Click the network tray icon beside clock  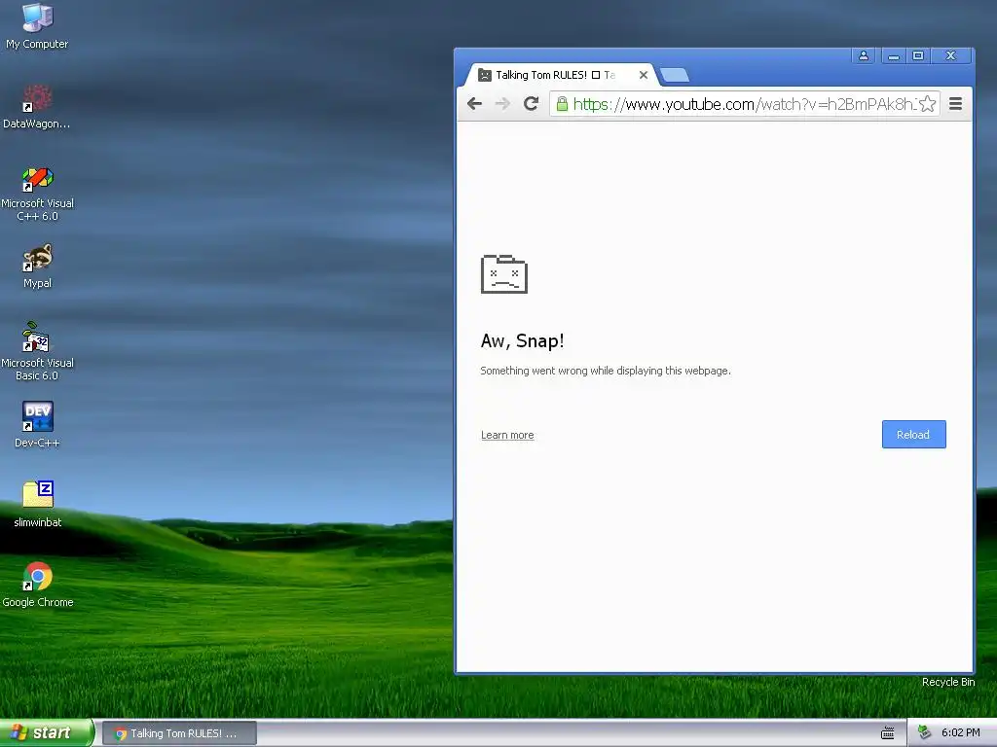(x=925, y=733)
